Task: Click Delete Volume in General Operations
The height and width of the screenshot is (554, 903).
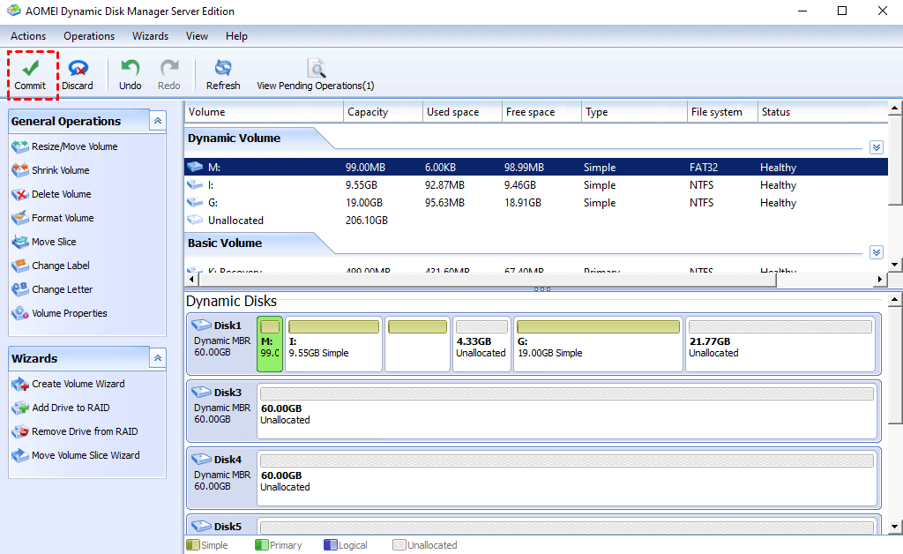Action: pos(61,194)
